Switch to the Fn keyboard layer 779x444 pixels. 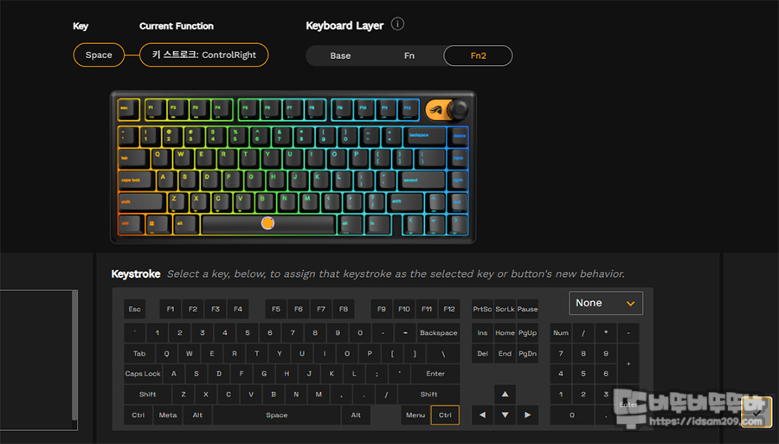point(409,55)
